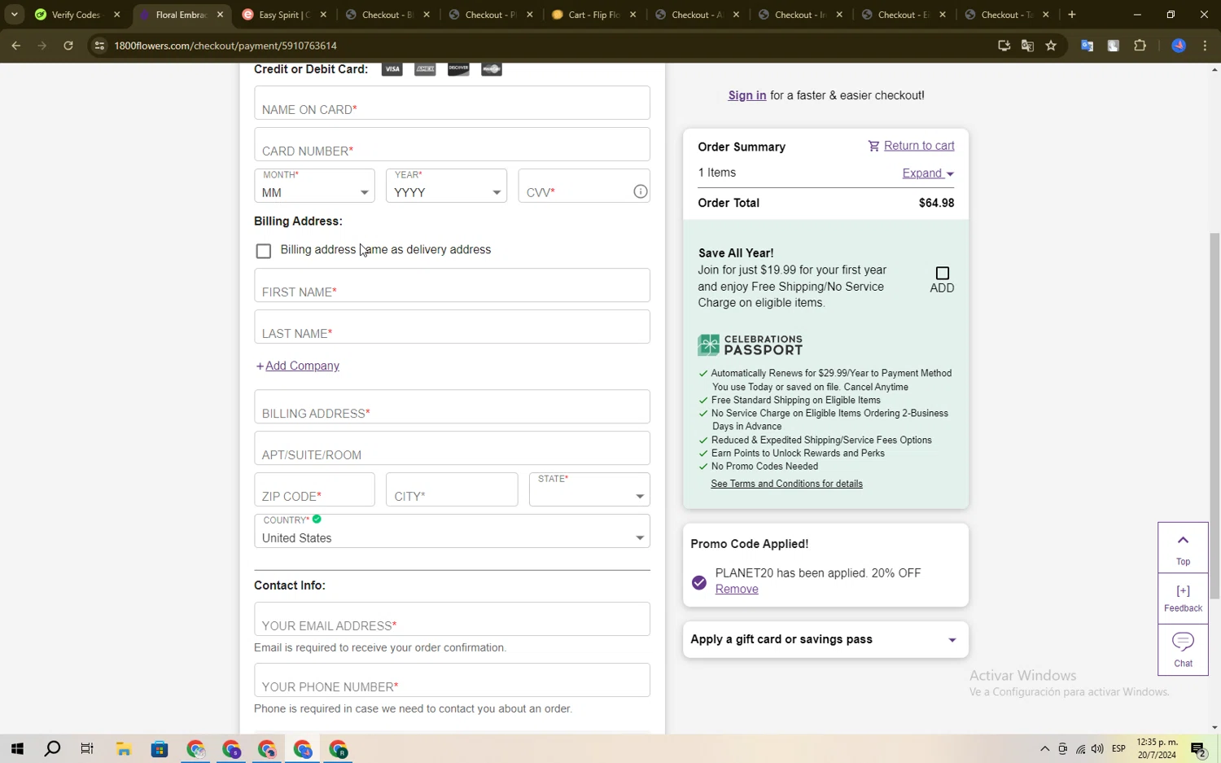Open the tab search dropdown arrow
1221x763 pixels.
(15, 15)
